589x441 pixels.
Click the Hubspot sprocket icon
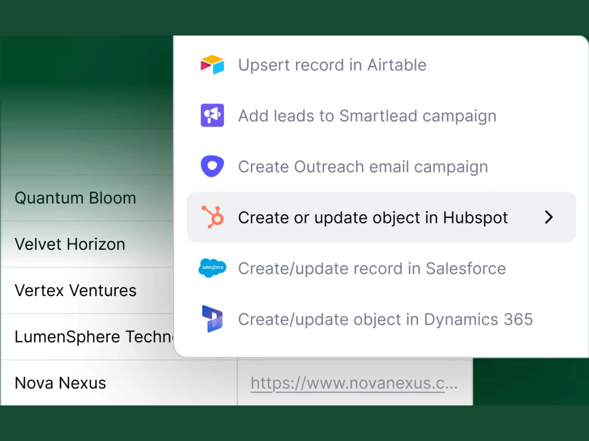[x=213, y=217]
